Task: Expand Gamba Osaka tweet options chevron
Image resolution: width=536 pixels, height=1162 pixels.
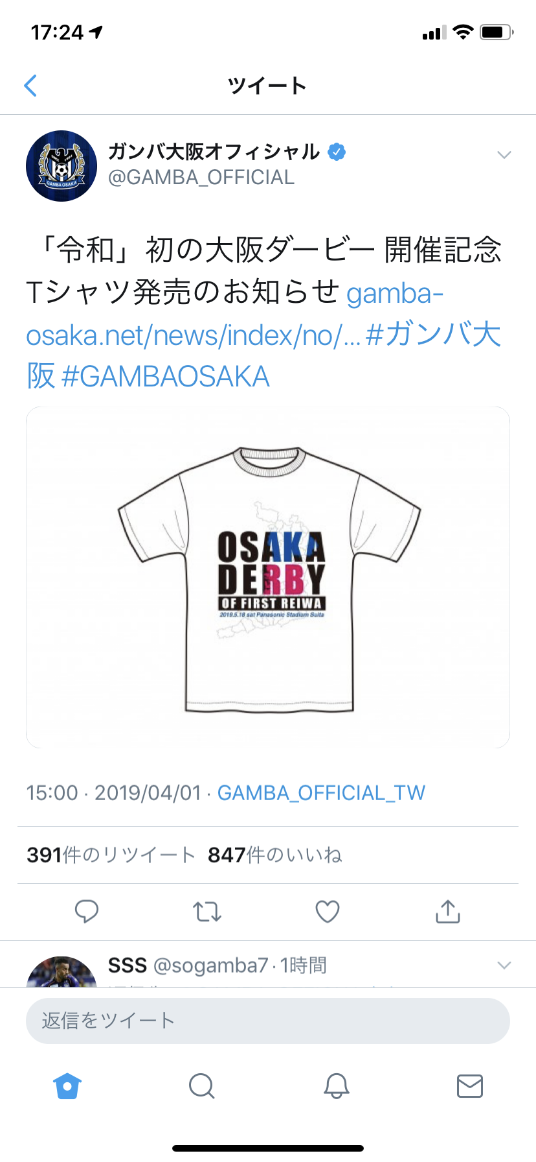Action: coord(504,155)
